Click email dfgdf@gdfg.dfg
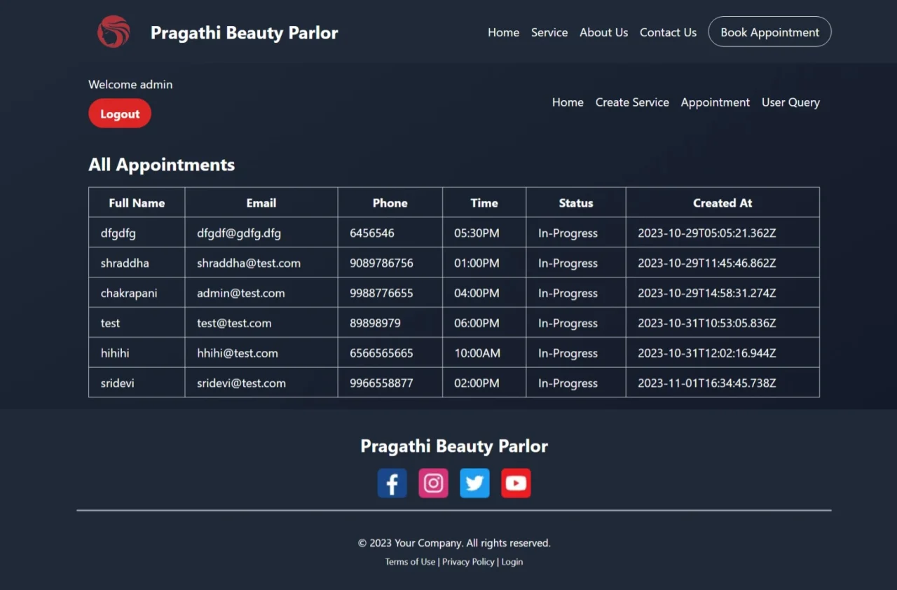This screenshot has height=590, width=897. tap(239, 233)
